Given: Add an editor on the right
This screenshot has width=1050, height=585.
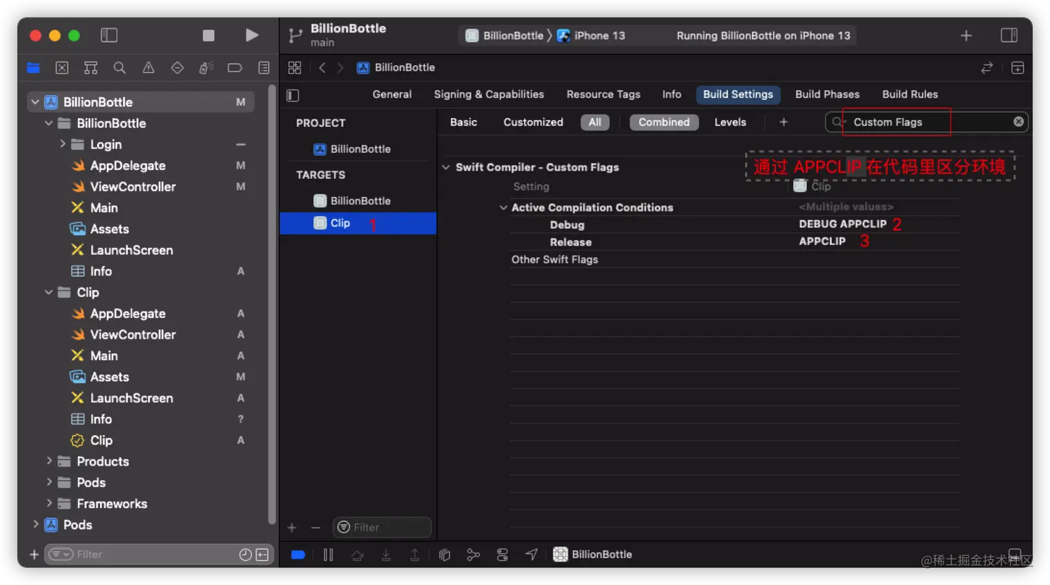Looking at the screenshot, I should pos(1017,68).
